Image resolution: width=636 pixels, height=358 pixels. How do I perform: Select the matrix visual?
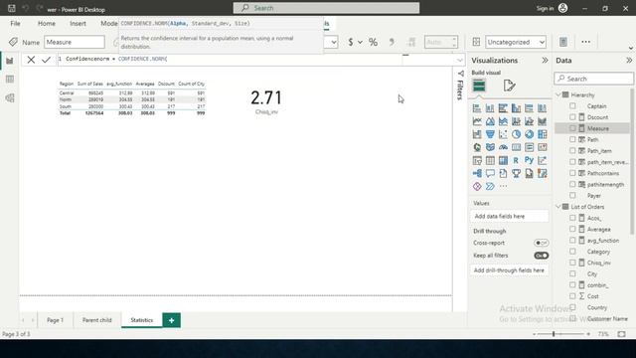coord(503,160)
